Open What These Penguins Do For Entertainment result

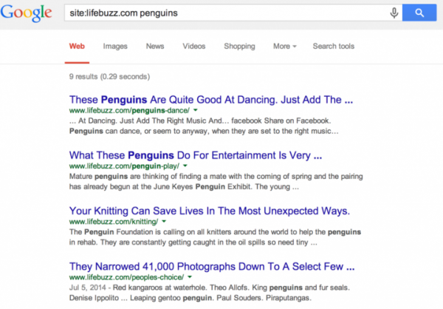click(x=195, y=155)
